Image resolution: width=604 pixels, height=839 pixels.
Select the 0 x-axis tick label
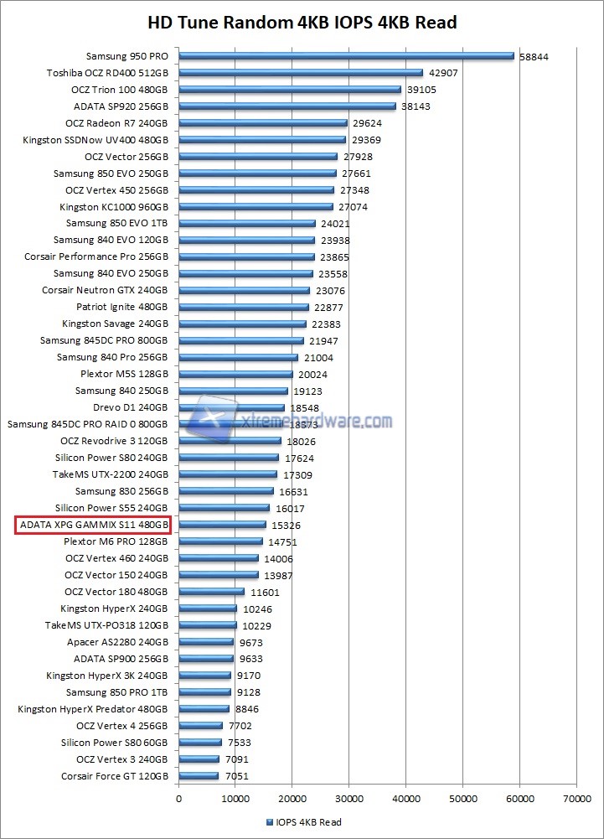178,800
